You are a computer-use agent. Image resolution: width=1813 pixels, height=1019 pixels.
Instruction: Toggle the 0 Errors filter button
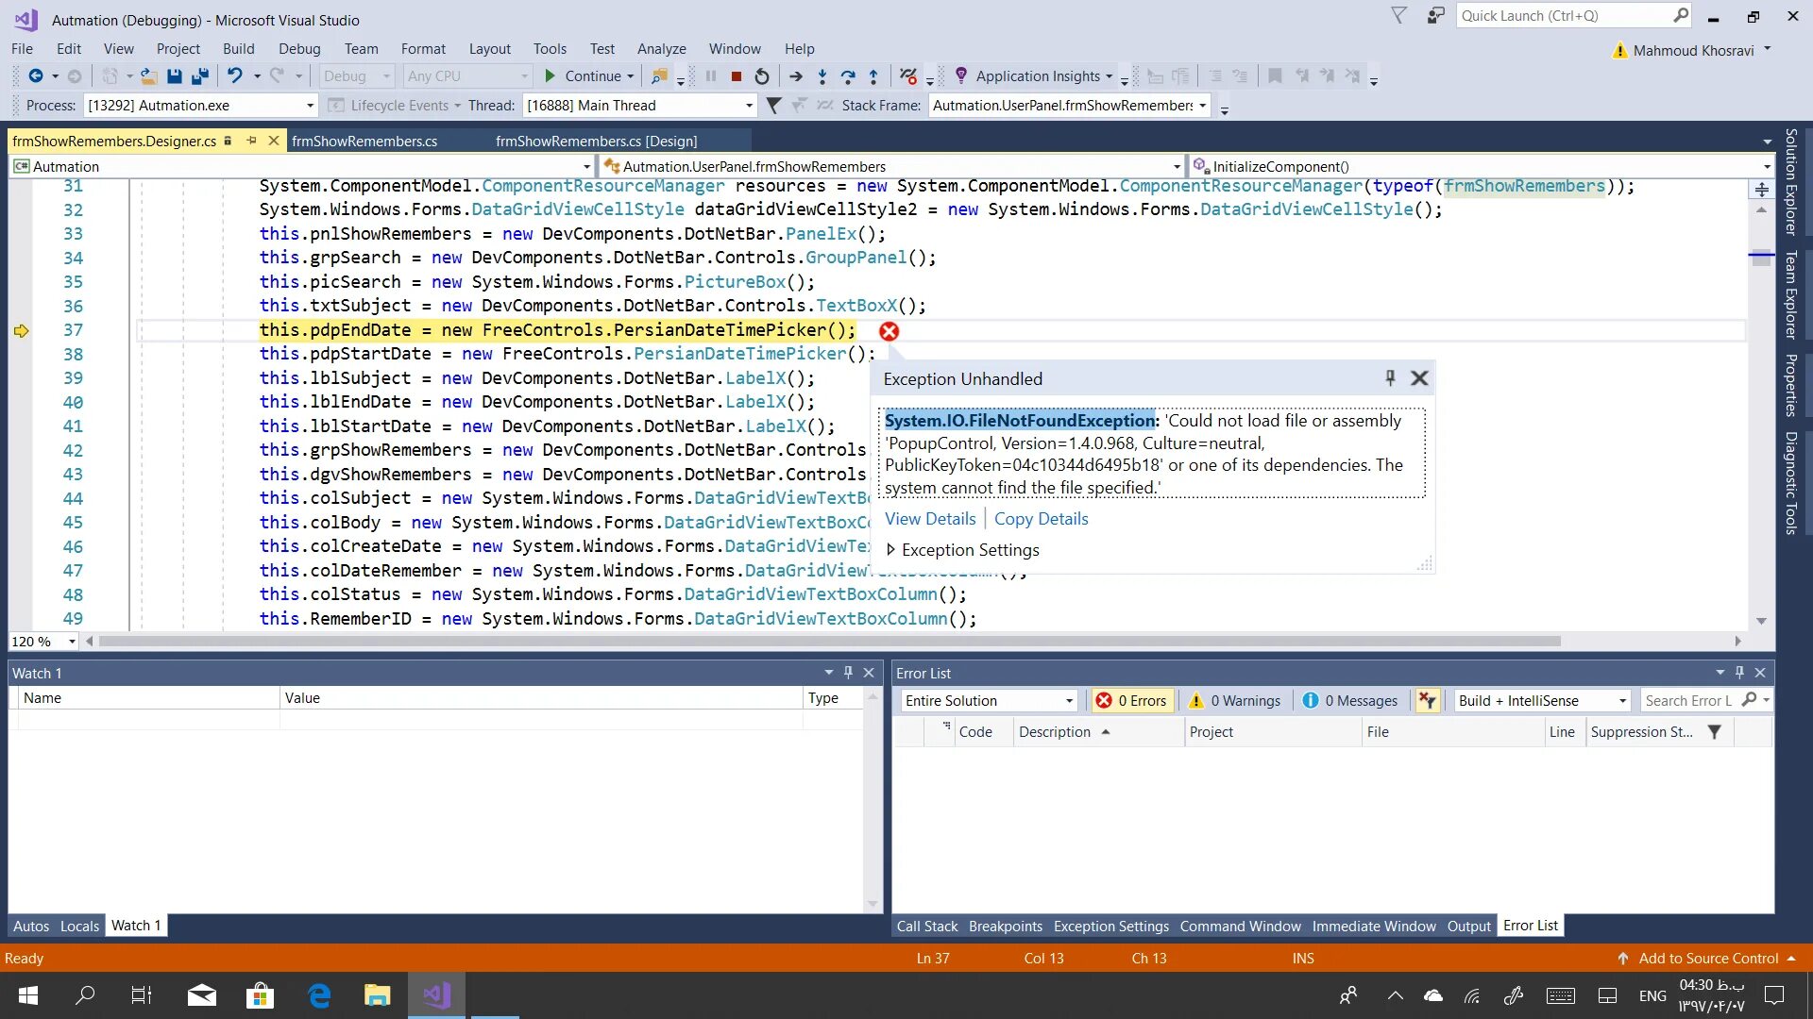(x=1131, y=701)
